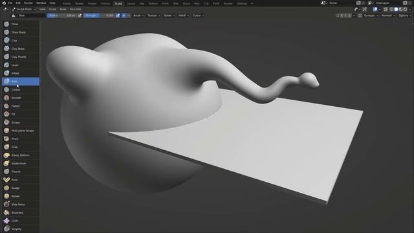The height and width of the screenshot is (233, 414).
Task: Open the Sculpt Mode dropdown
Action: pos(24,9)
